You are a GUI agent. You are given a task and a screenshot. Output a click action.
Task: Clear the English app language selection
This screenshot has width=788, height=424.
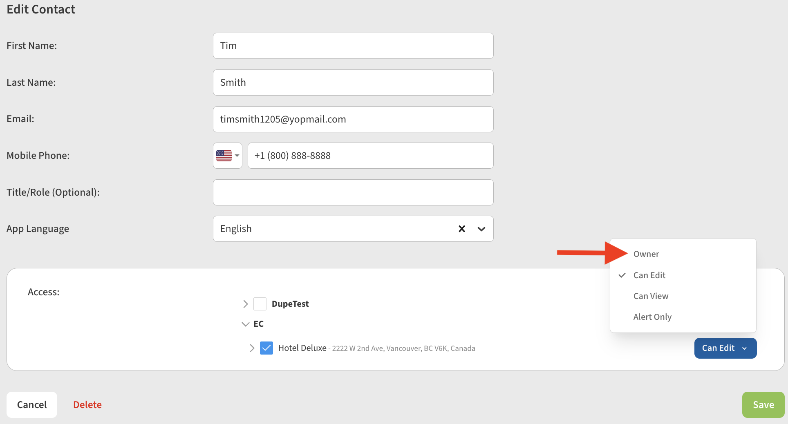click(x=461, y=229)
